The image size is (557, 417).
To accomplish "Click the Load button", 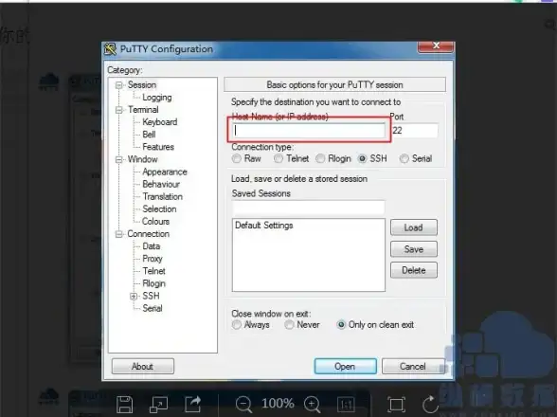I will coord(413,227).
